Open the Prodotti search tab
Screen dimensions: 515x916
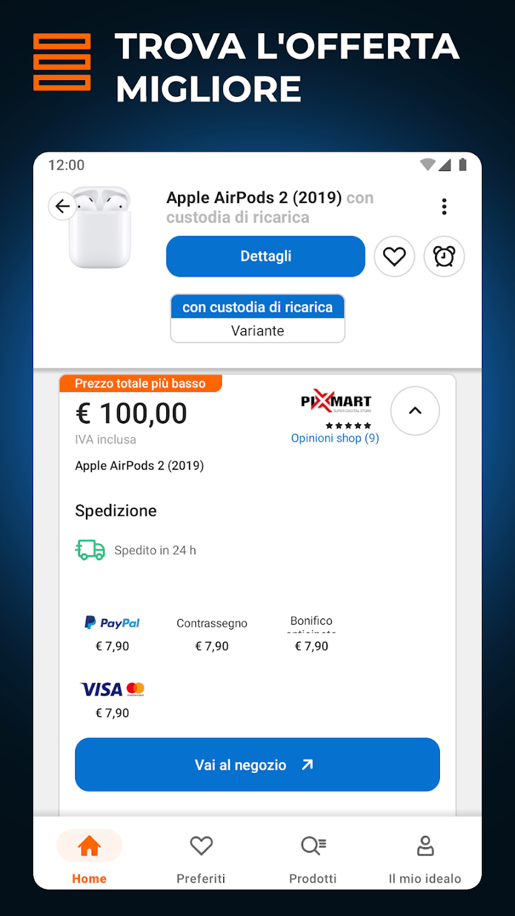click(313, 857)
